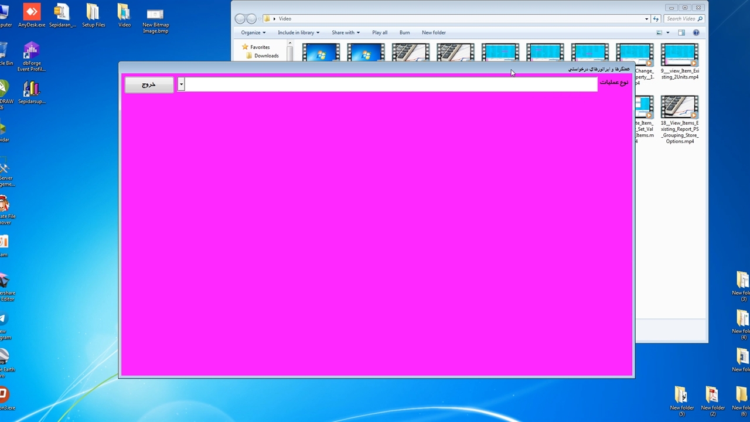Viewport: 750px width, 422px height.
Task: Expand the Include in library menu
Action: [298, 33]
